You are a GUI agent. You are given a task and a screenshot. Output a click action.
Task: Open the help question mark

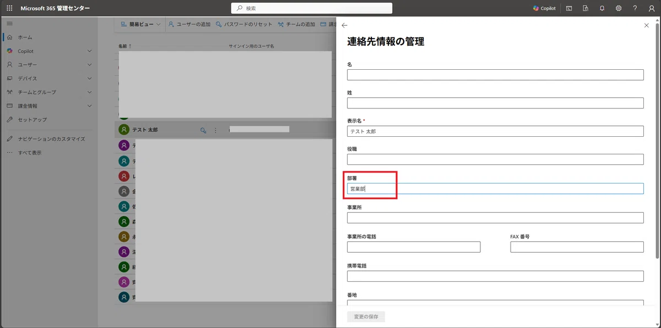pyautogui.click(x=635, y=8)
